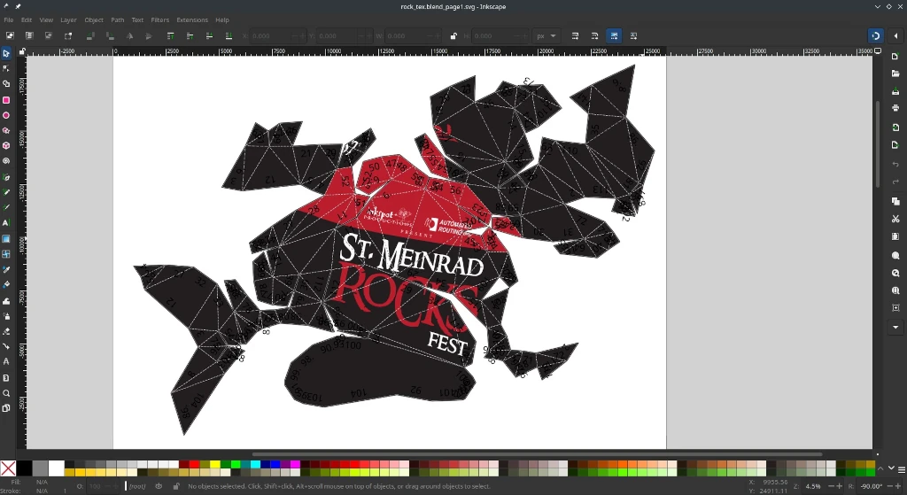Click the Paste clipboard icon
This screenshot has width=907, height=495.
tap(895, 236)
